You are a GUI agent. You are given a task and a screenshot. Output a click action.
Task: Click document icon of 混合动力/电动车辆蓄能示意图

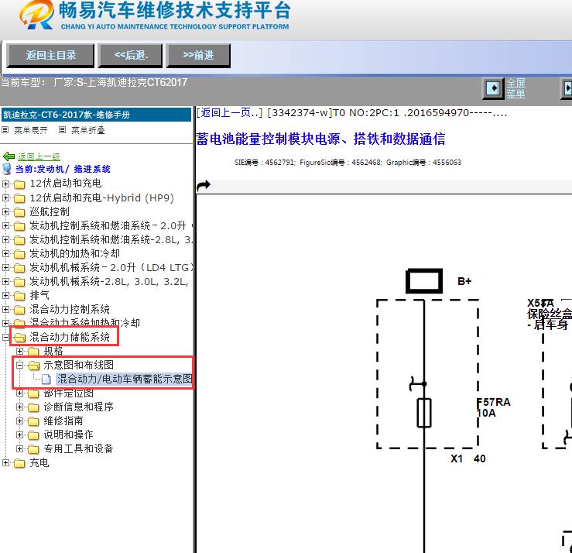pyautogui.click(x=46, y=380)
